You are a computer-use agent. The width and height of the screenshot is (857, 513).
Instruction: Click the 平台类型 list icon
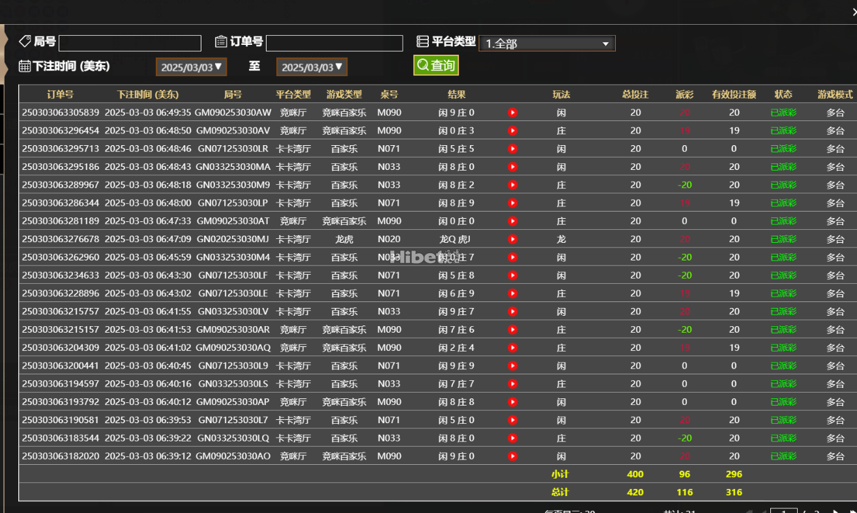click(x=423, y=42)
